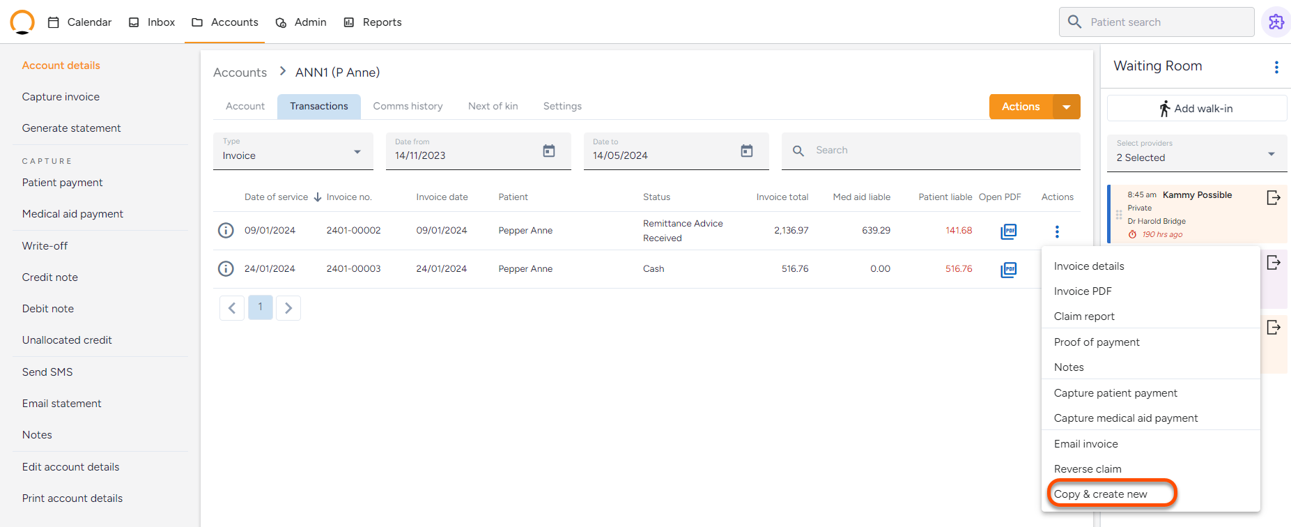This screenshot has height=527, width=1291.
Task: Open Generate statement in sidebar
Action: click(71, 128)
